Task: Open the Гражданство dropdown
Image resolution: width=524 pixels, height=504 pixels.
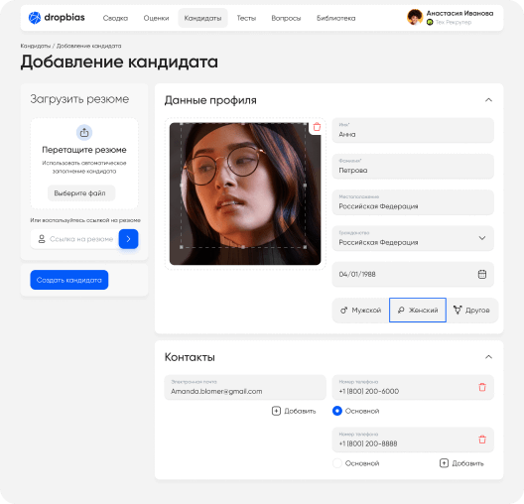Action: click(413, 238)
